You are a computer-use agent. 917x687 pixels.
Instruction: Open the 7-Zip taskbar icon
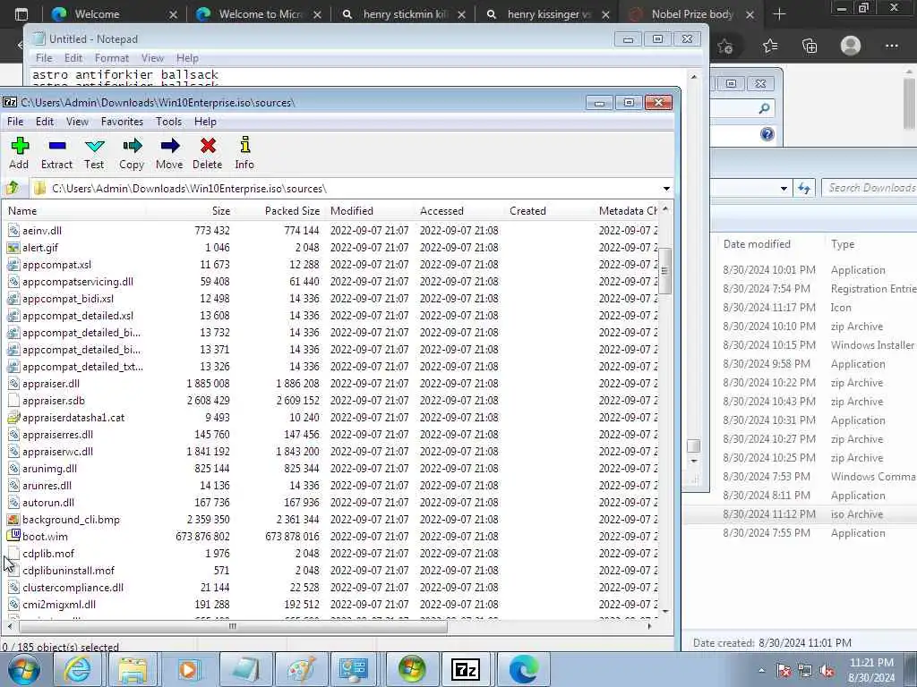(x=466, y=669)
